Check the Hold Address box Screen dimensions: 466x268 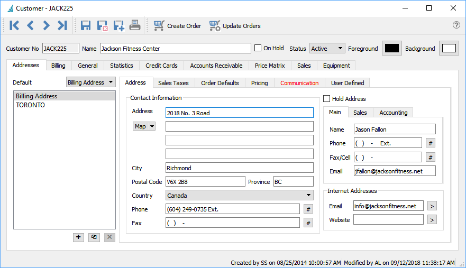[327, 99]
